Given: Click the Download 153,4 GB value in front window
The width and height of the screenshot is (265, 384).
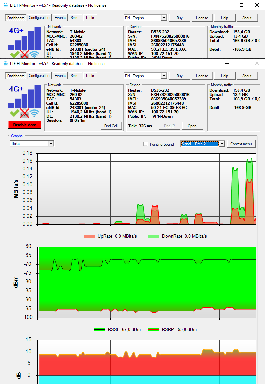Looking at the screenshot, I should (241, 90).
